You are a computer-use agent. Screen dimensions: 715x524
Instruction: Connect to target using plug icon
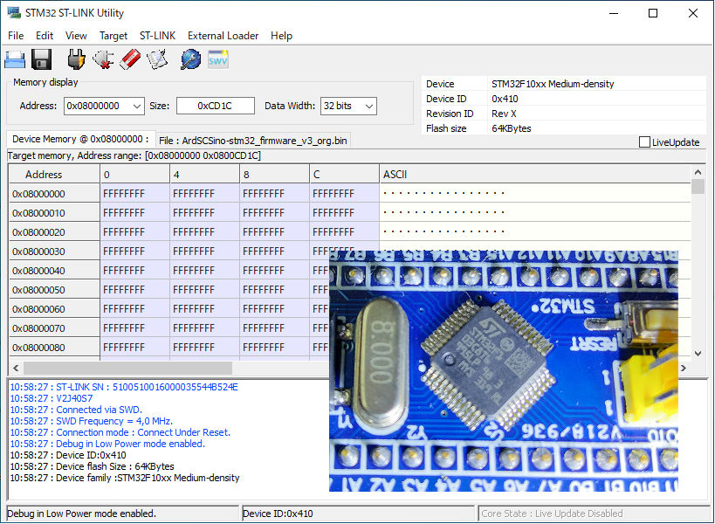77,59
